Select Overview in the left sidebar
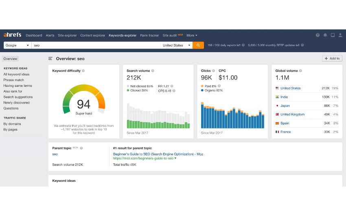 (x=10, y=59)
